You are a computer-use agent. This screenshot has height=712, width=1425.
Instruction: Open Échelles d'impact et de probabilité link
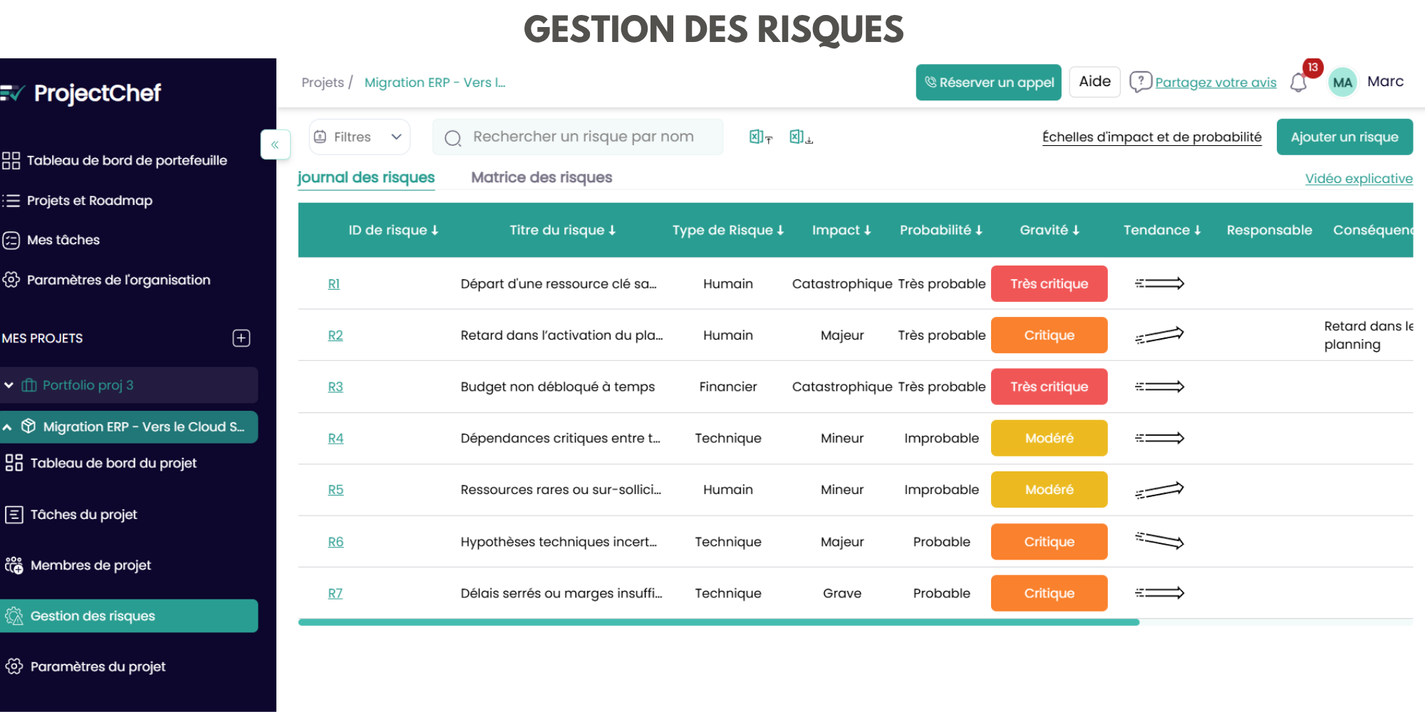pos(1151,137)
